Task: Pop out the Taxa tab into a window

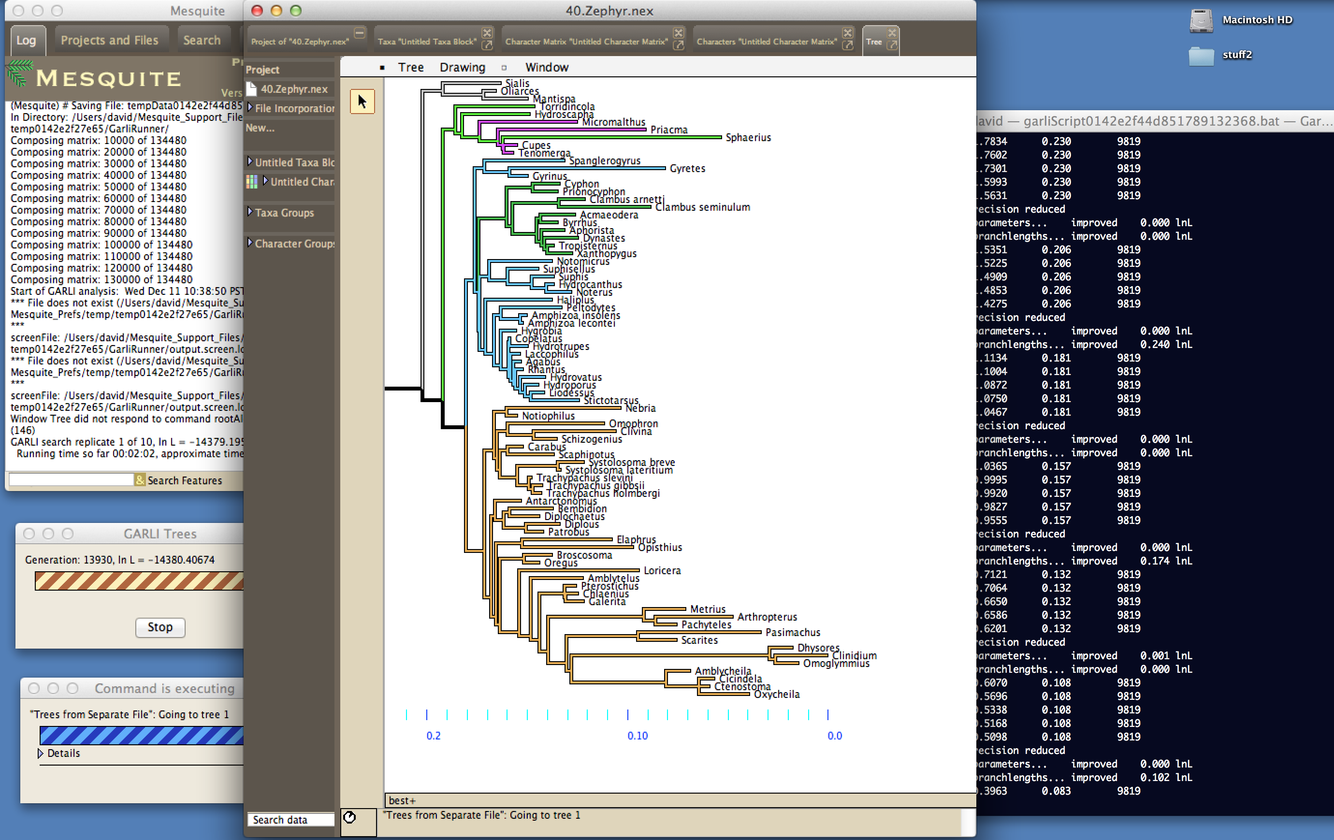Action: pyautogui.click(x=487, y=45)
